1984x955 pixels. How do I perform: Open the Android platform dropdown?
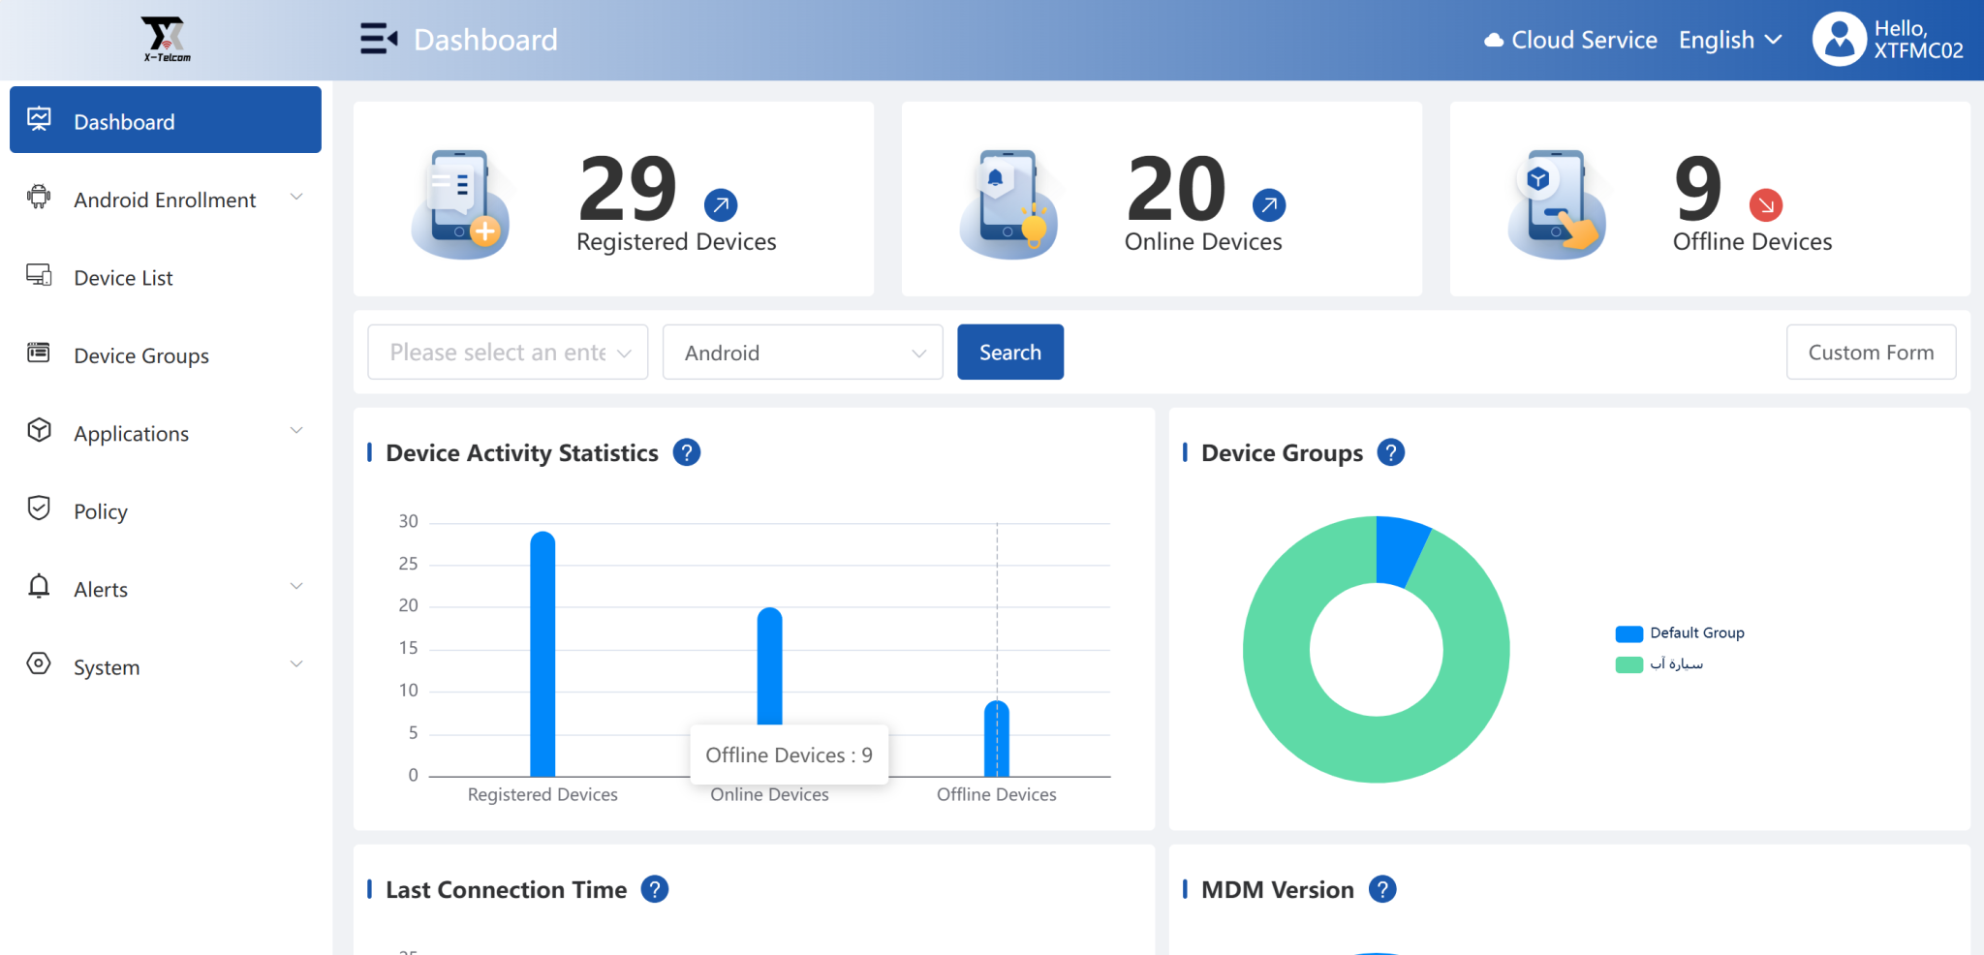coord(802,352)
